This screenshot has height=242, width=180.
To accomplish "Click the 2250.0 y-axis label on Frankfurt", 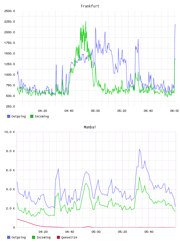I will click(x=9, y=22).
